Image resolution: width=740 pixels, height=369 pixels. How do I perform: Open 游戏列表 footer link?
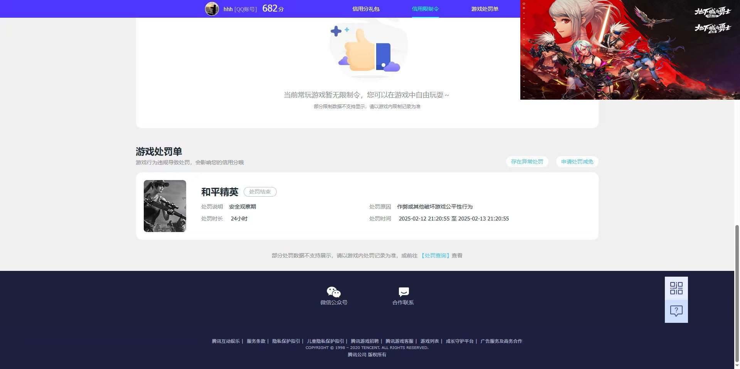pos(429,341)
